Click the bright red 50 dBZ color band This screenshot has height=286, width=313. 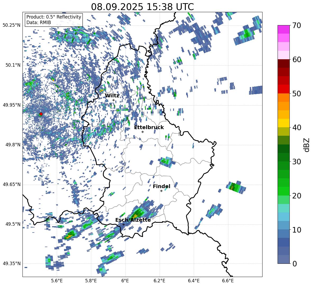[x=283, y=89]
